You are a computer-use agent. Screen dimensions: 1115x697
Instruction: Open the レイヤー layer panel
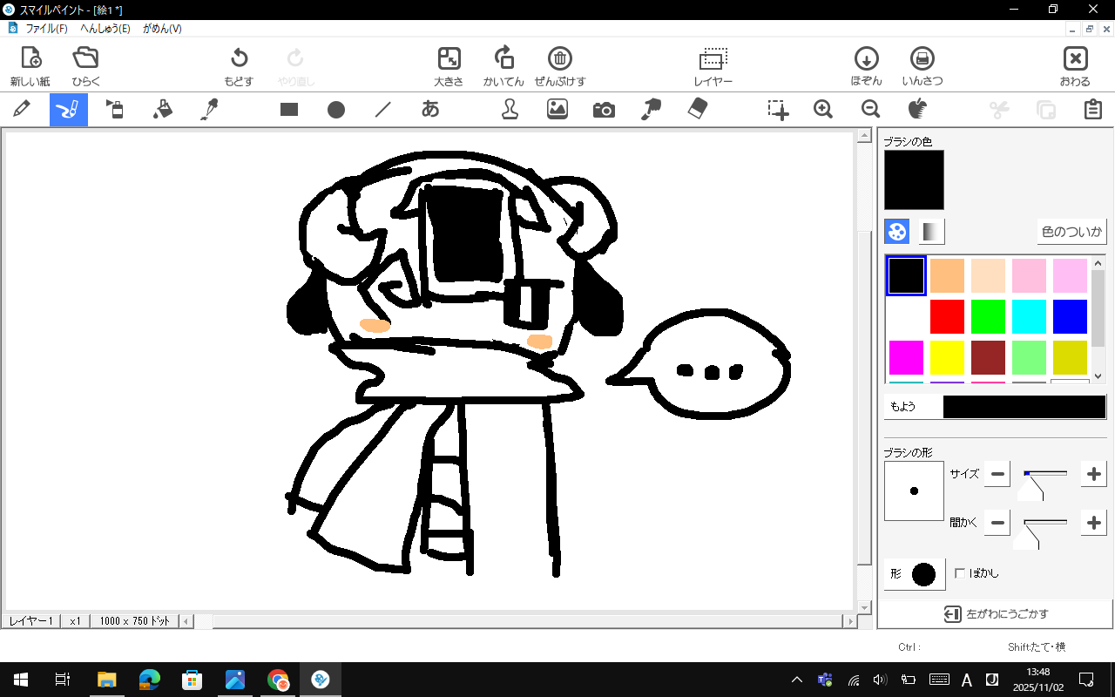[713, 67]
